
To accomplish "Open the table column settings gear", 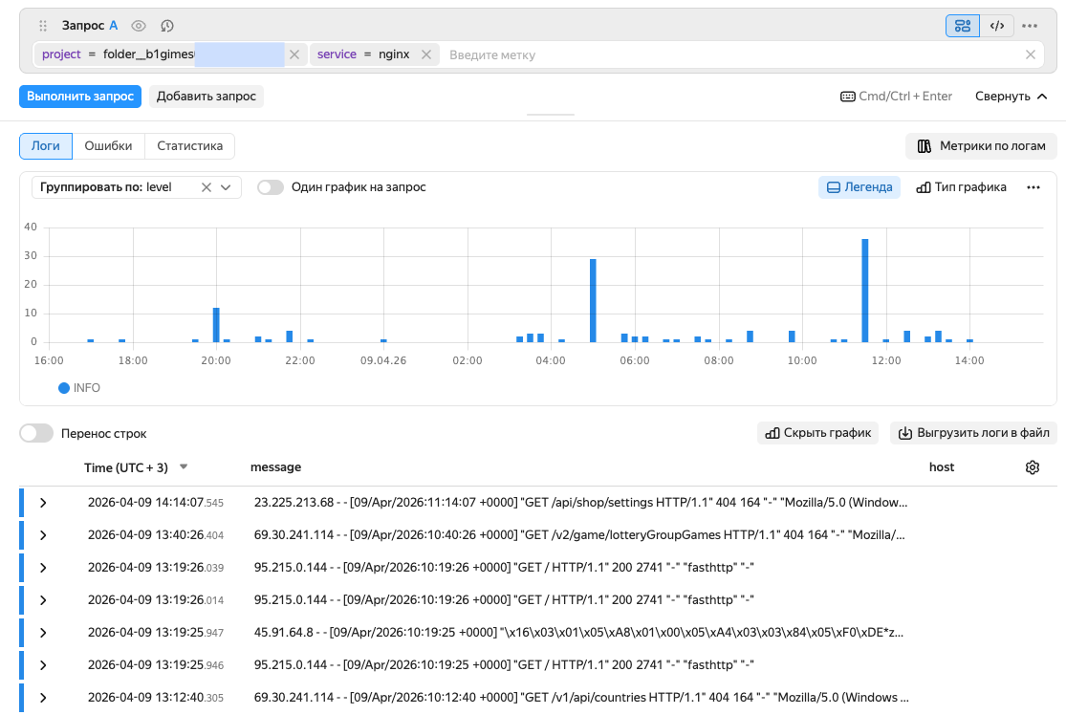I will pos(1032,467).
